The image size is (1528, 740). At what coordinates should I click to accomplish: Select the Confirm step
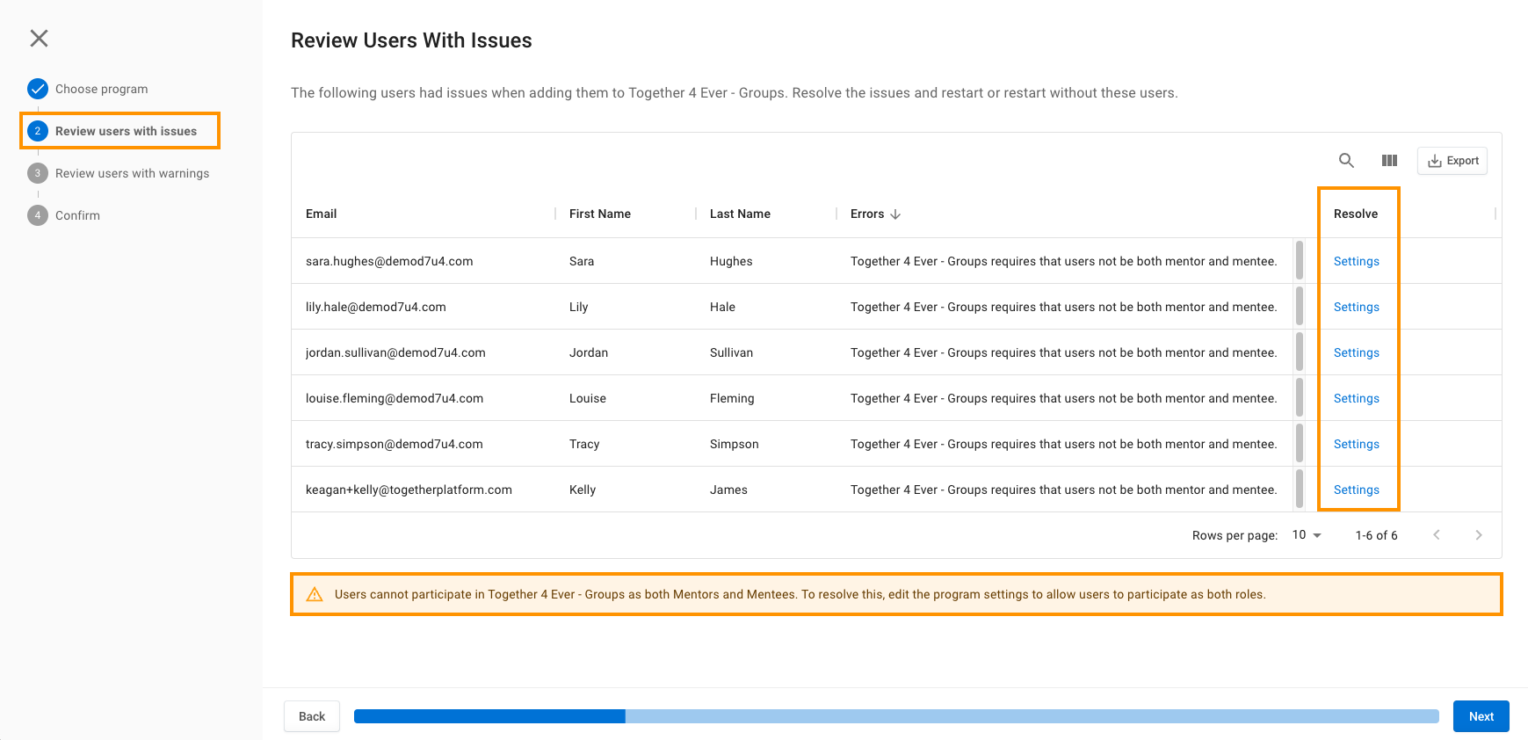point(77,215)
